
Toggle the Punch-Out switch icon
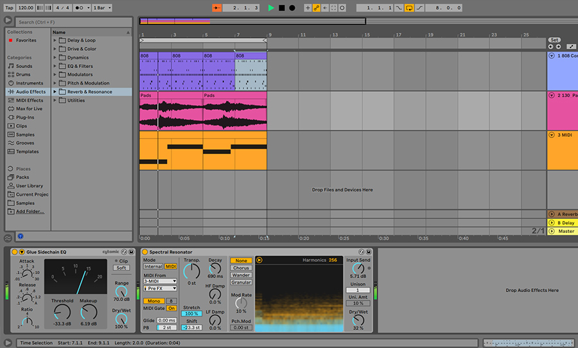(x=419, y=8)
